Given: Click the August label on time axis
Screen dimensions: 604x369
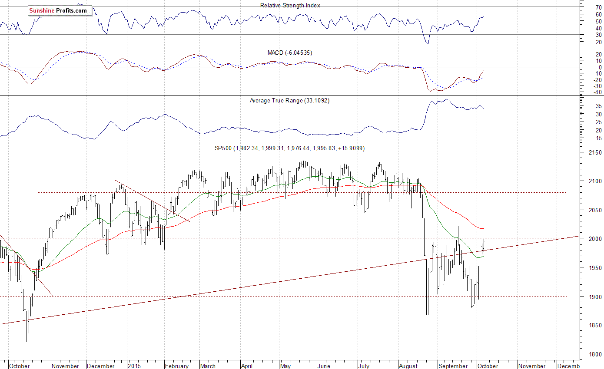Looking at the screenshot, I should (x=408, y=366).
